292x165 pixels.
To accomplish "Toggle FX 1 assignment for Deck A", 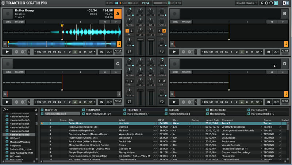I will click(x=127, y=31).
